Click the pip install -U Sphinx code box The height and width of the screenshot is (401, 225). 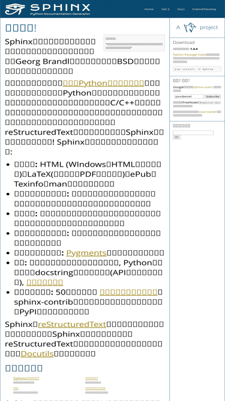pos(197,69)
